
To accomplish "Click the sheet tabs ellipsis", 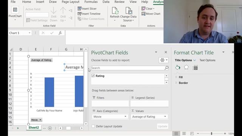I will point(45,128).
